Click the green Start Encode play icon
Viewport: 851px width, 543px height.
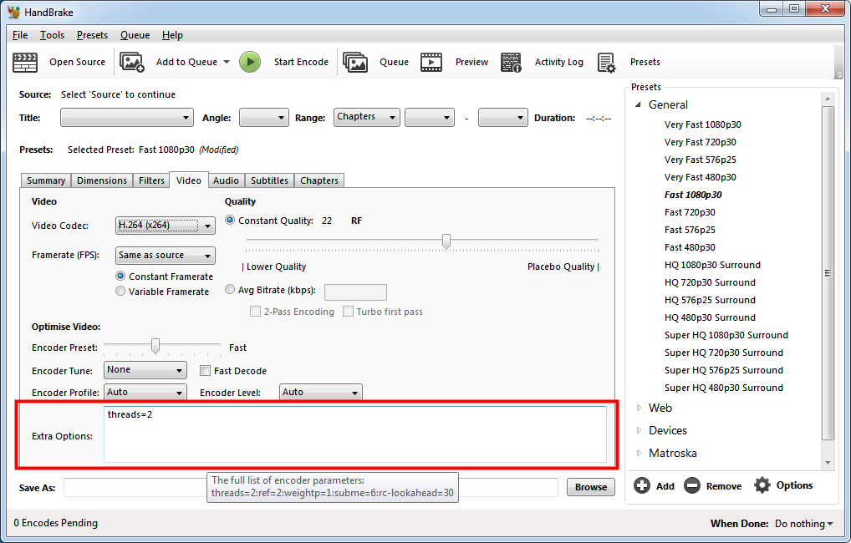[250, 62]
